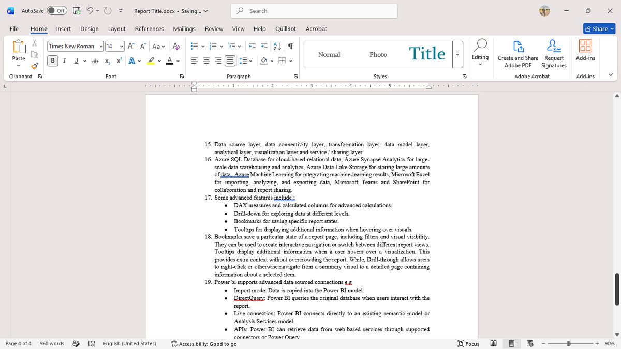The width and height of the screenshot is (621, 349).
Task: Open the Acrobat tab
Action: pos(316,29)
